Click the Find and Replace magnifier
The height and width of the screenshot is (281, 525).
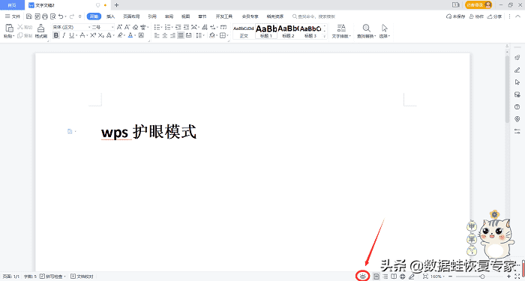click(366, 28)
